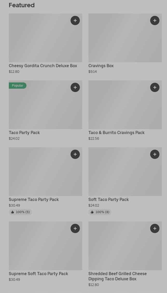Click the Popular badge on Taco Party Pack
Screen dimensions: 167x293
[18, 86]
